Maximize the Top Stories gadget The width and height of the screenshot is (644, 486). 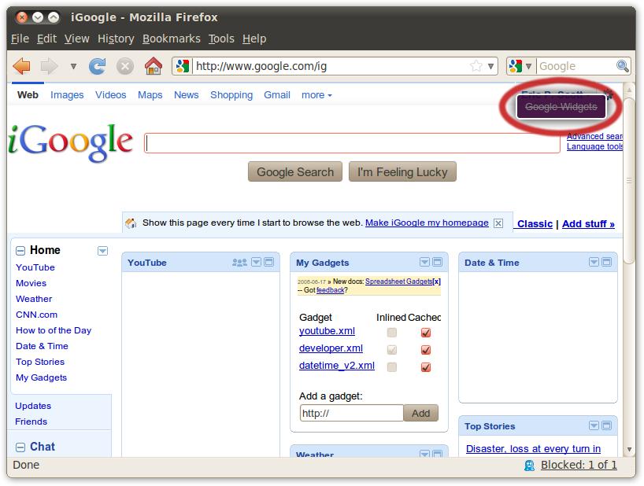tap(607, 425)
